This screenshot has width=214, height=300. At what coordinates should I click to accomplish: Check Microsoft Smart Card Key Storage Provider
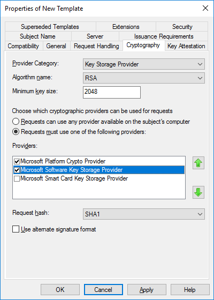click(17, 178)
